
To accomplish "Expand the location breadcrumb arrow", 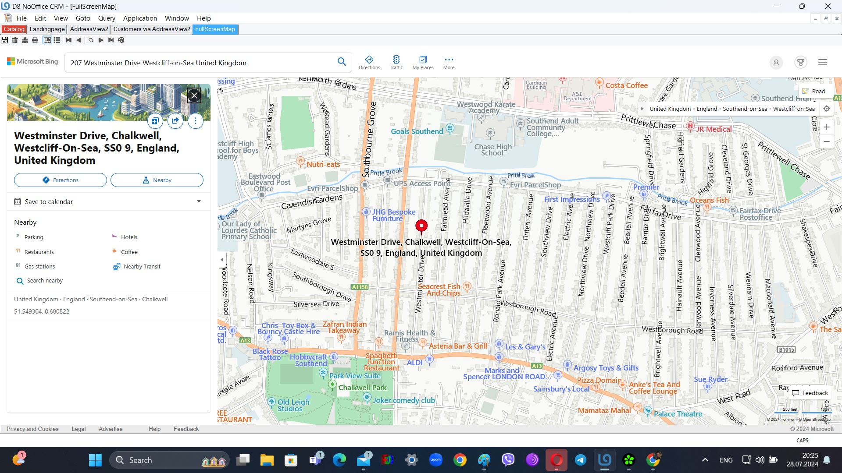I will tap(642, 109).
